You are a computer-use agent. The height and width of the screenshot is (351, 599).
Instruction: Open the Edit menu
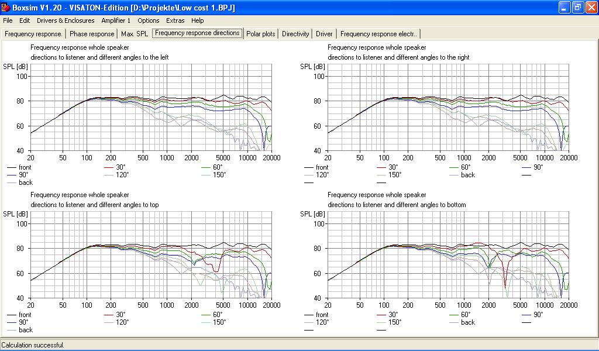[25, 20]
